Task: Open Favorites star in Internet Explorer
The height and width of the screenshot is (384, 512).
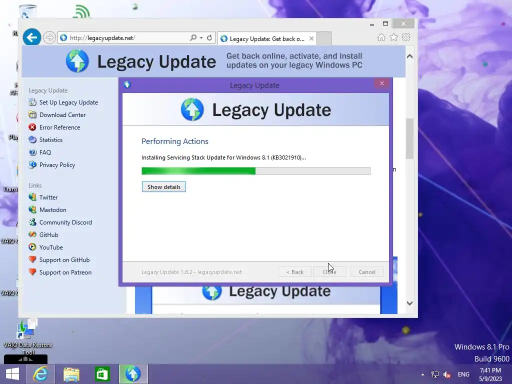Action: pos(394,37)
